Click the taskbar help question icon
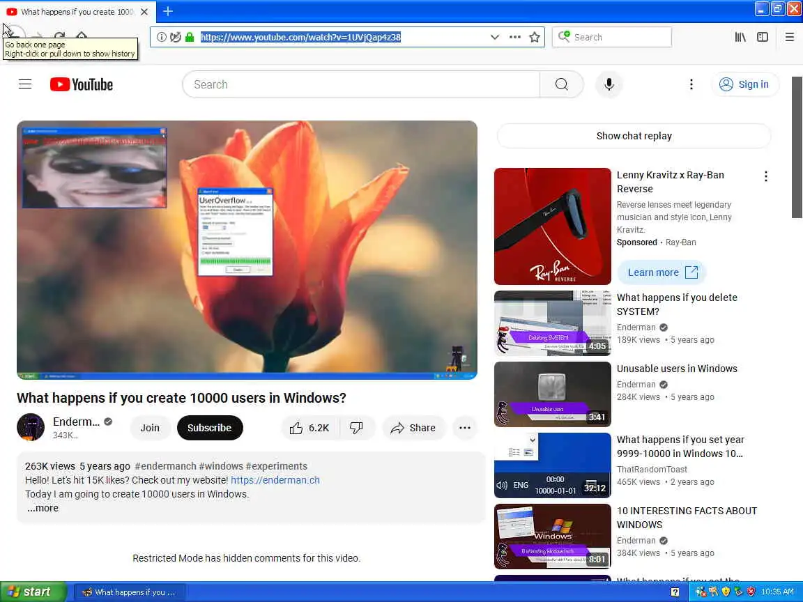Viewport: 803px width, 602px height. (675, 592)
